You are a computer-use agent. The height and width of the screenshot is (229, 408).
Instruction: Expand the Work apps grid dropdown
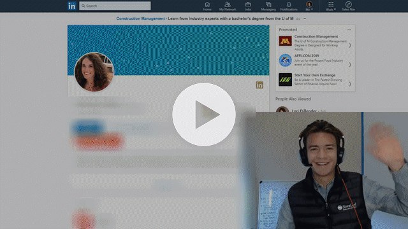tap(331, 6)
